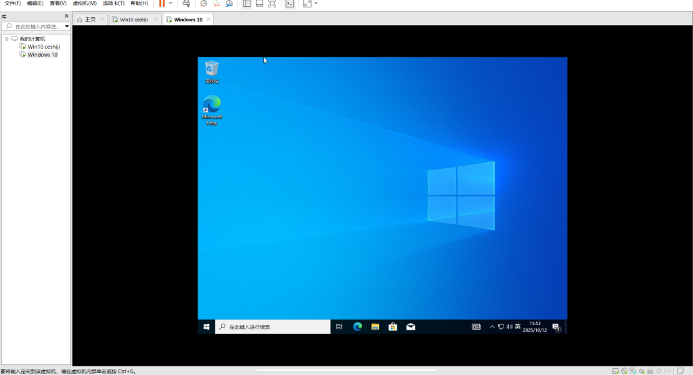Image resolution: width=693 pixels, height=375 pixels.
Task: Open the 虚拟机(M) menu
Action: pos(85,3)
